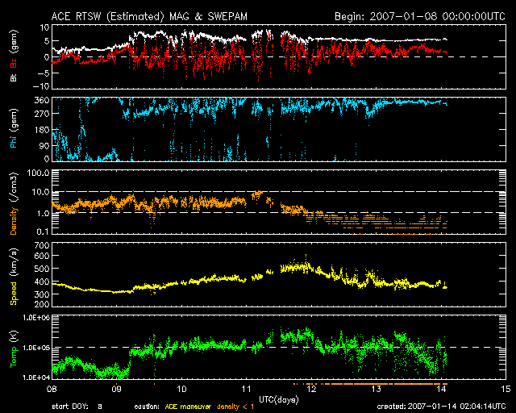Click the orange Density axis label
The image size is (516, 413).
coord(15,206)
